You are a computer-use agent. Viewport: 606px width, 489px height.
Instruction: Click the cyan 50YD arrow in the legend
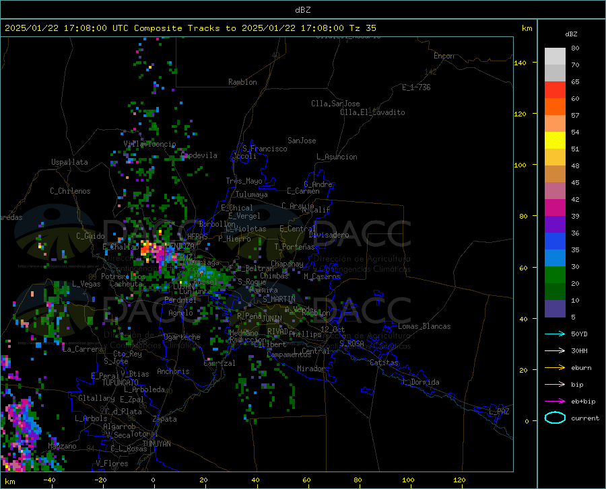click(x=555, y=334)
